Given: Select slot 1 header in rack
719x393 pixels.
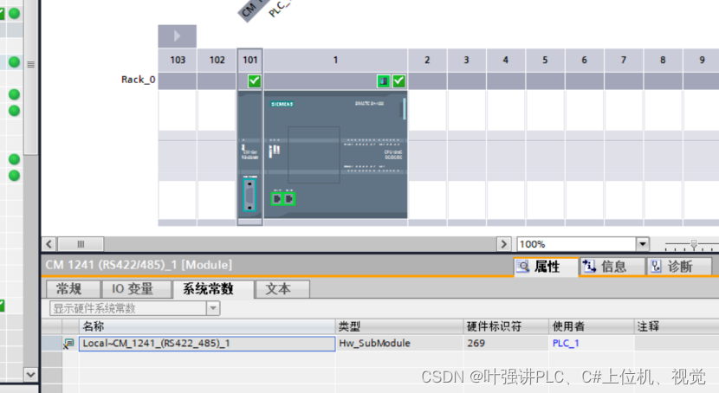Looking at the screenshot, I should tap(335, 60).
